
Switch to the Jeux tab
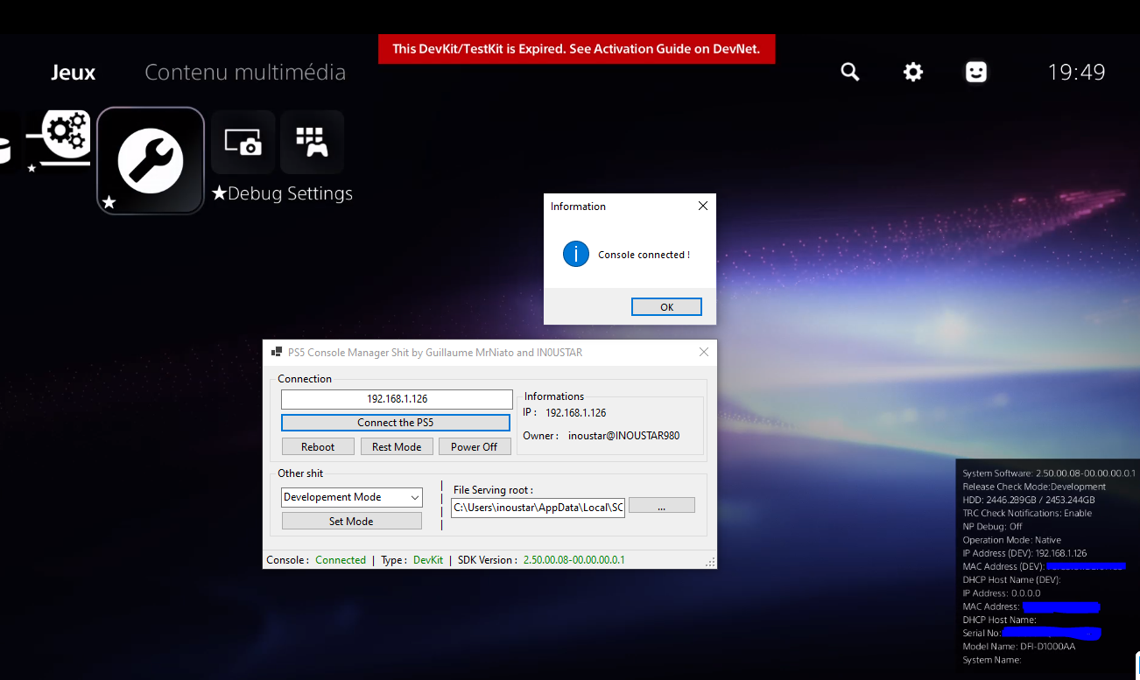tap(74, 72)
